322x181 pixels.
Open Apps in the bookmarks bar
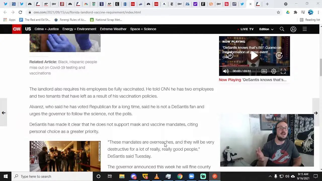tap(9, 20)
